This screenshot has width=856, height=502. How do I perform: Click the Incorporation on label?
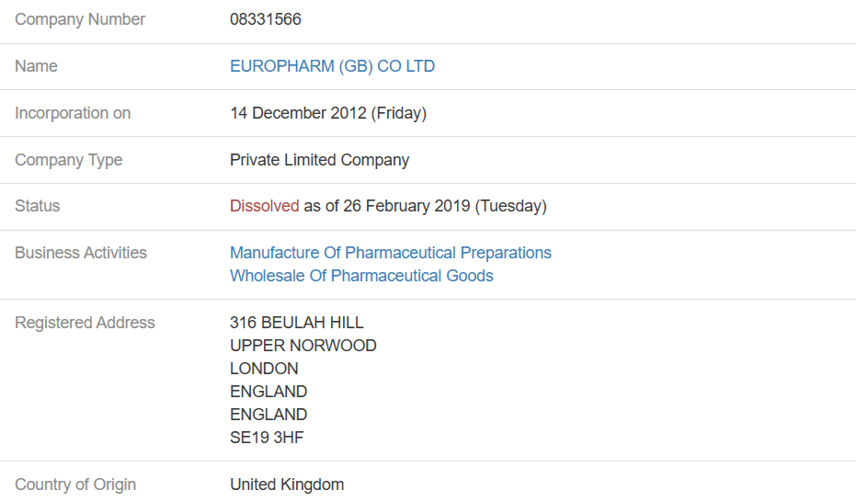click(x=73, y=113)
